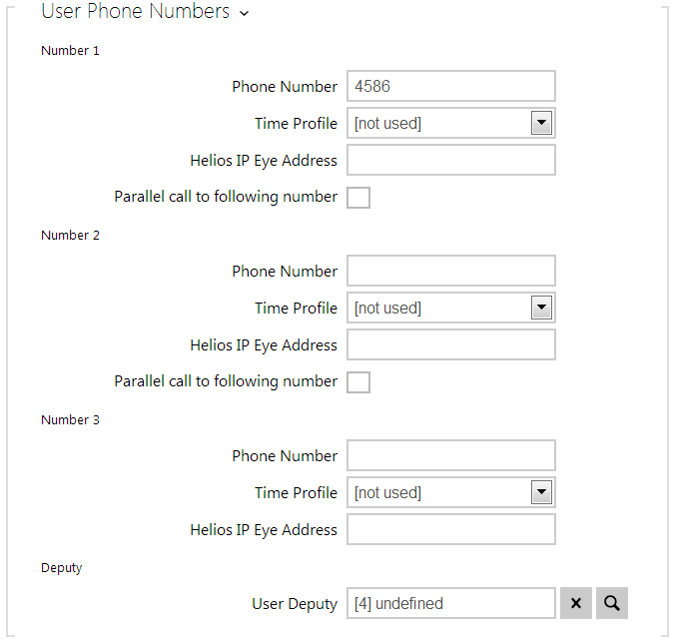Search for a User Deputy via magnifier

612,603
